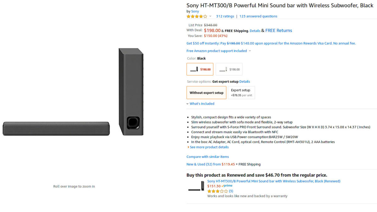Click the four-star rating icon under the title
The image size is (377, 212).
pyautogui.click(x=197, y=16)
